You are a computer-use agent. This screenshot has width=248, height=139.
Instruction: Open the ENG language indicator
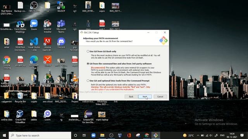point(222,136)
